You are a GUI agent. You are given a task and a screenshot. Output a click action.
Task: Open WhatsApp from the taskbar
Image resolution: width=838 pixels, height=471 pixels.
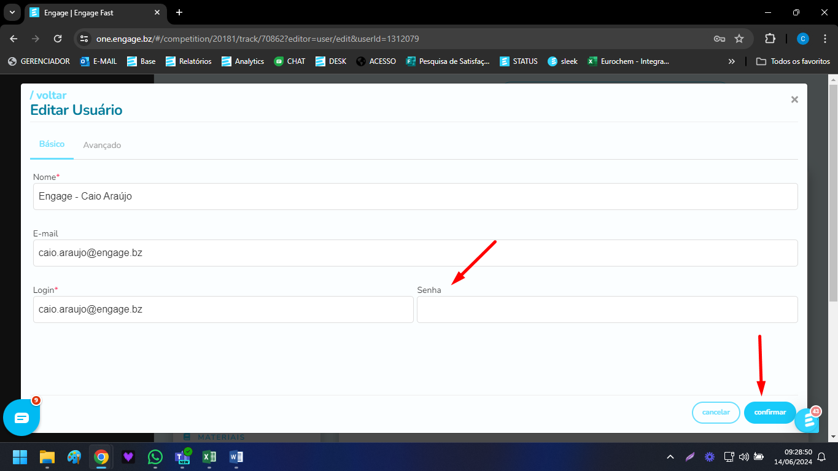(155, 457)
